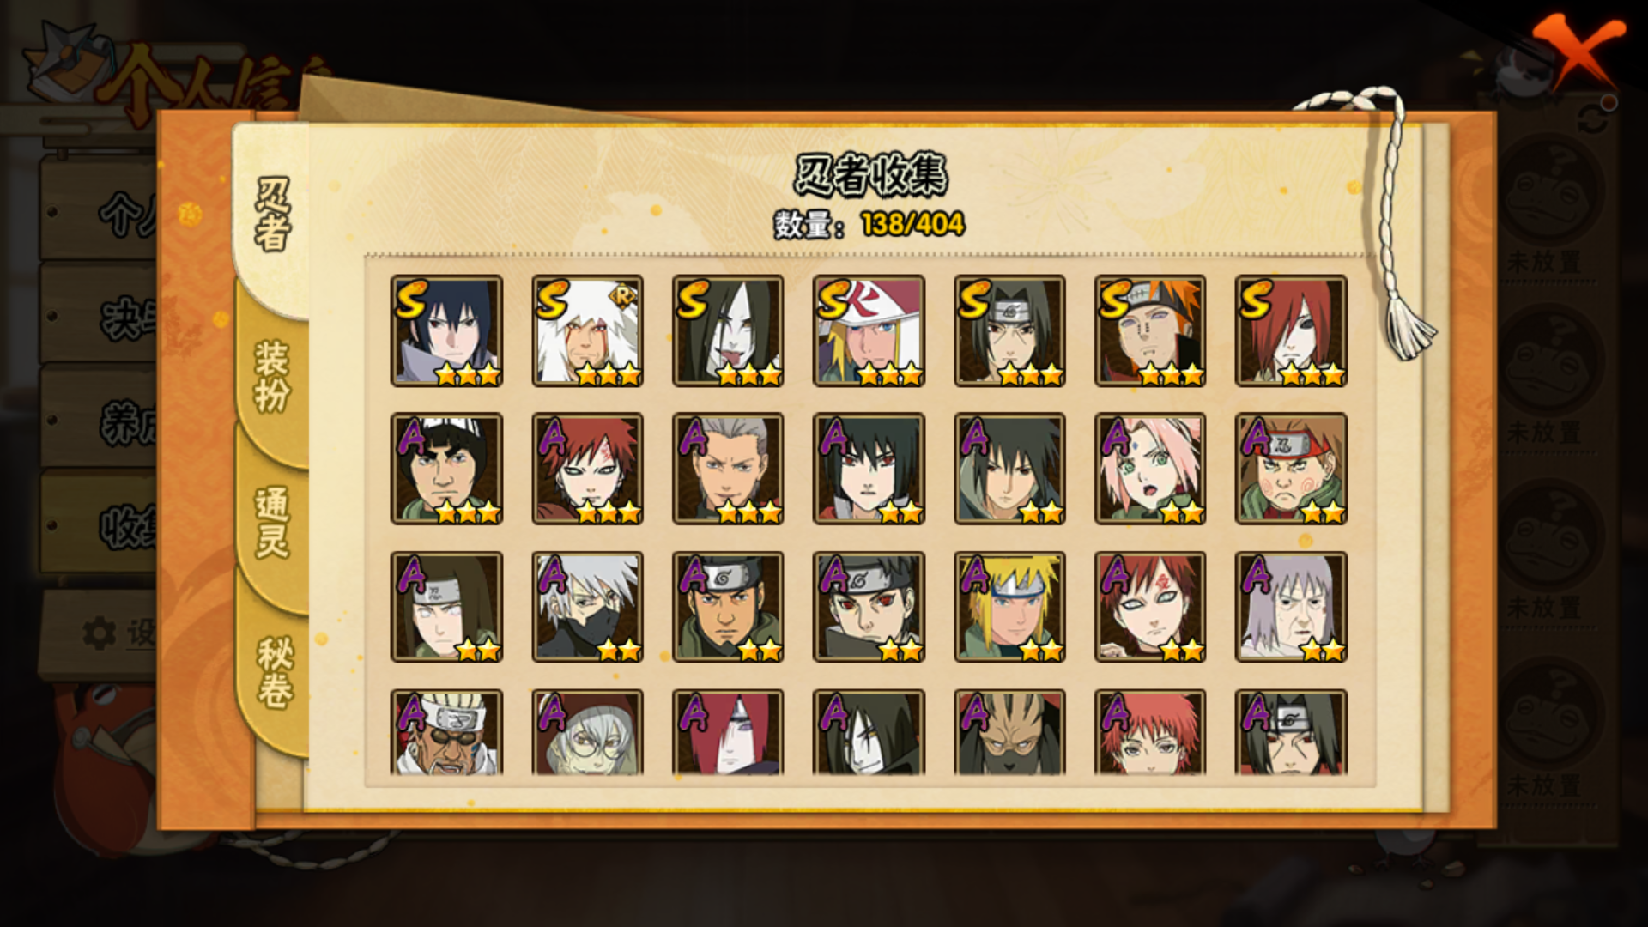Click the refresh arrows icon near top right
Viewport: 1648px width, 927px height.
tap(1593, 118)
